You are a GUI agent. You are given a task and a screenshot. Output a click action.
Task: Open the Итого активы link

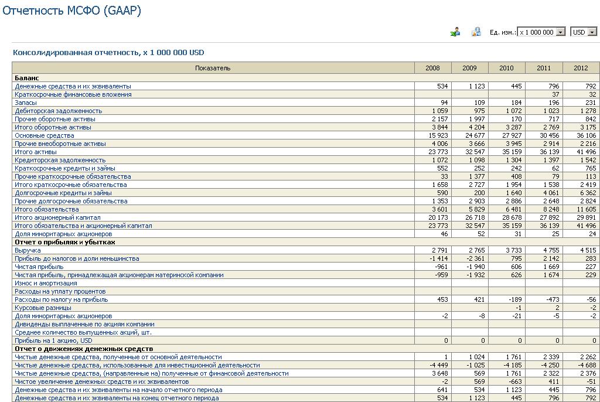(x=36, y=152)
